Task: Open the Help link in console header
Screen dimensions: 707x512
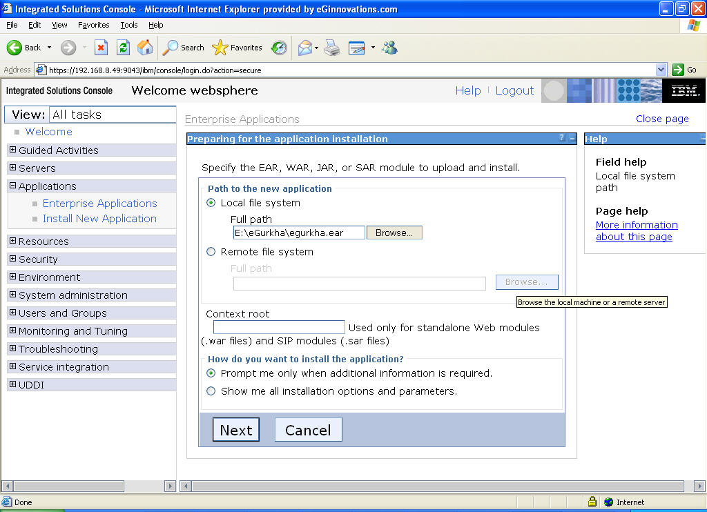Action: [468, 90]
